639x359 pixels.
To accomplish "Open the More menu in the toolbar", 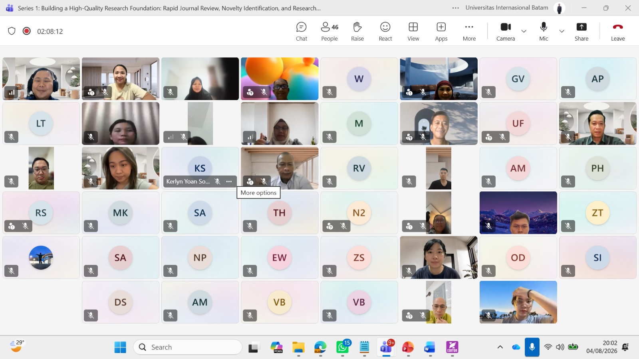I will 469,32.
